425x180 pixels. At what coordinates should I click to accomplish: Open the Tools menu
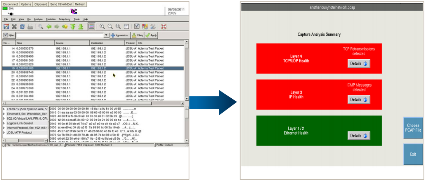[76, 19]
